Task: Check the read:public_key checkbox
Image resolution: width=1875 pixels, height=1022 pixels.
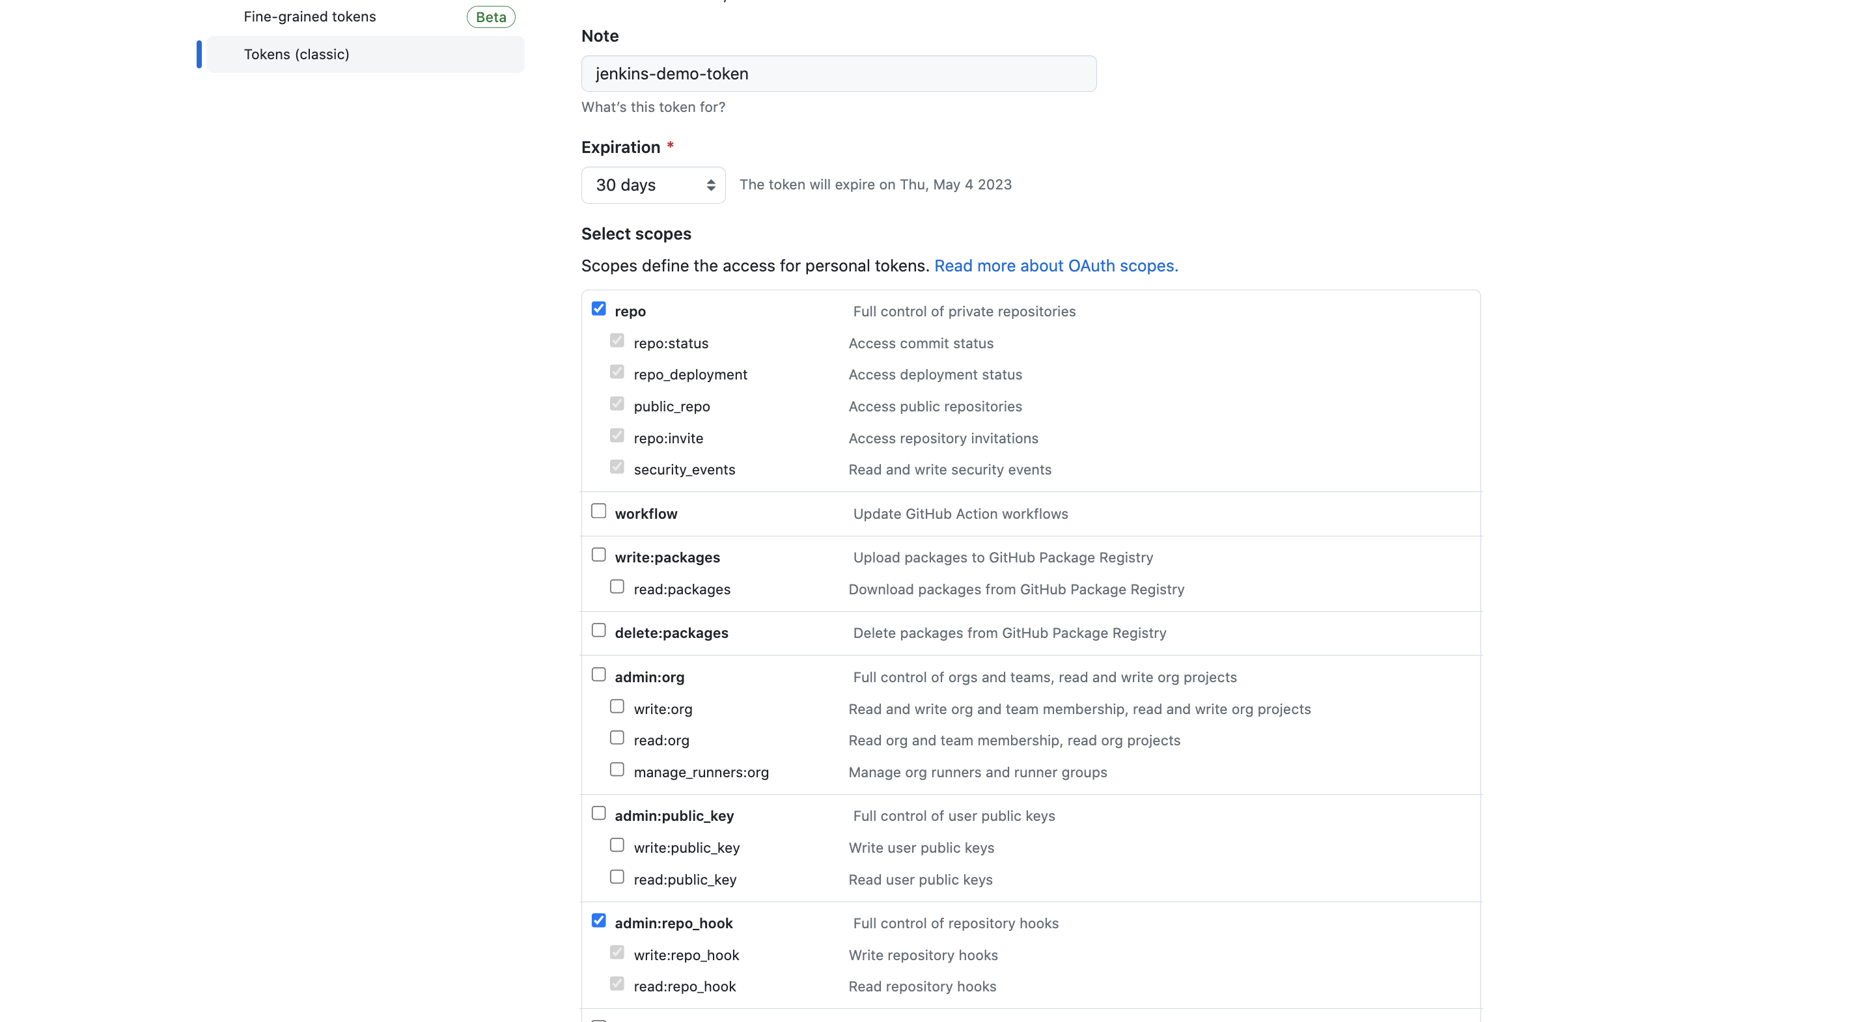Action: [x=617, y=877]
